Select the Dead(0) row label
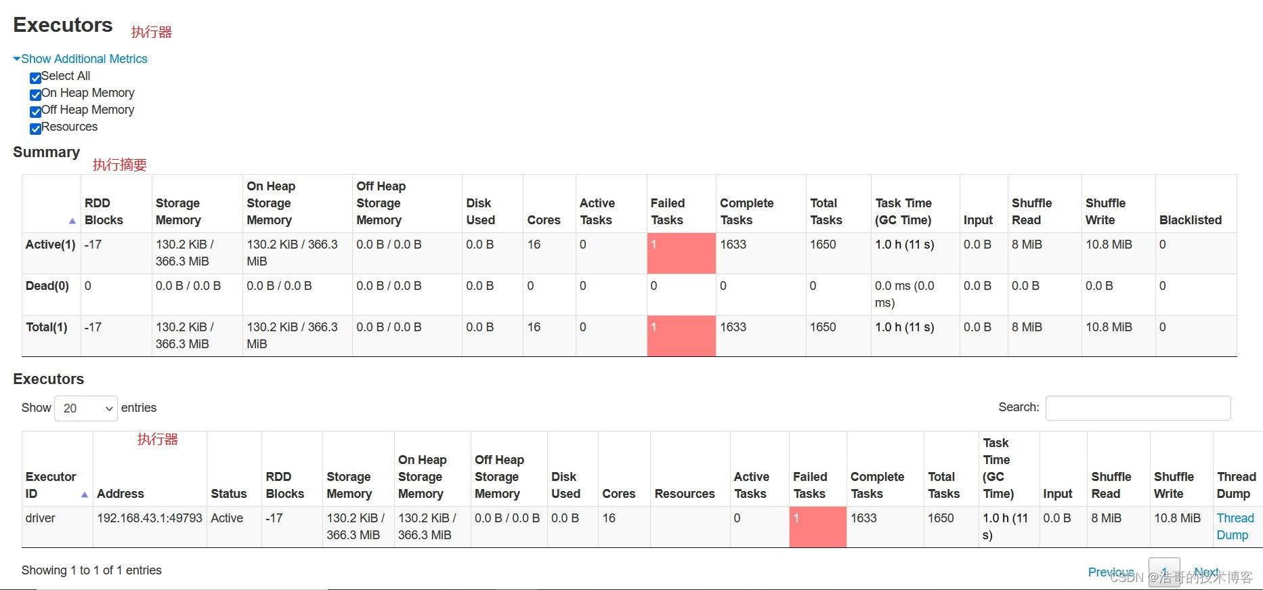 47,286
